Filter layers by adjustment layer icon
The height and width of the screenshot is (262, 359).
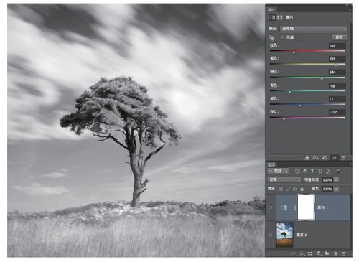point(305,172)
